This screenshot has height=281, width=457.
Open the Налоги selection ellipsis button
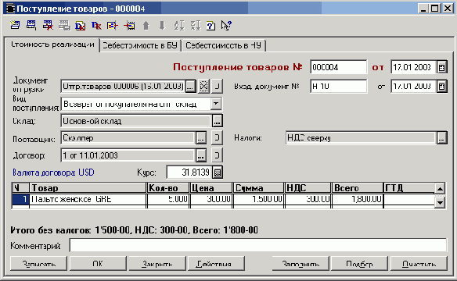tap(441, 137)
